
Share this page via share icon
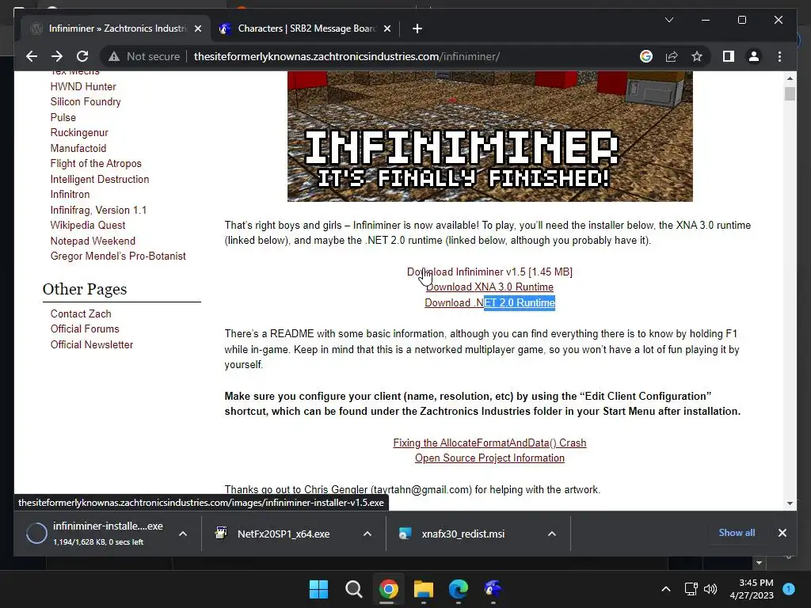coord(672,56)
